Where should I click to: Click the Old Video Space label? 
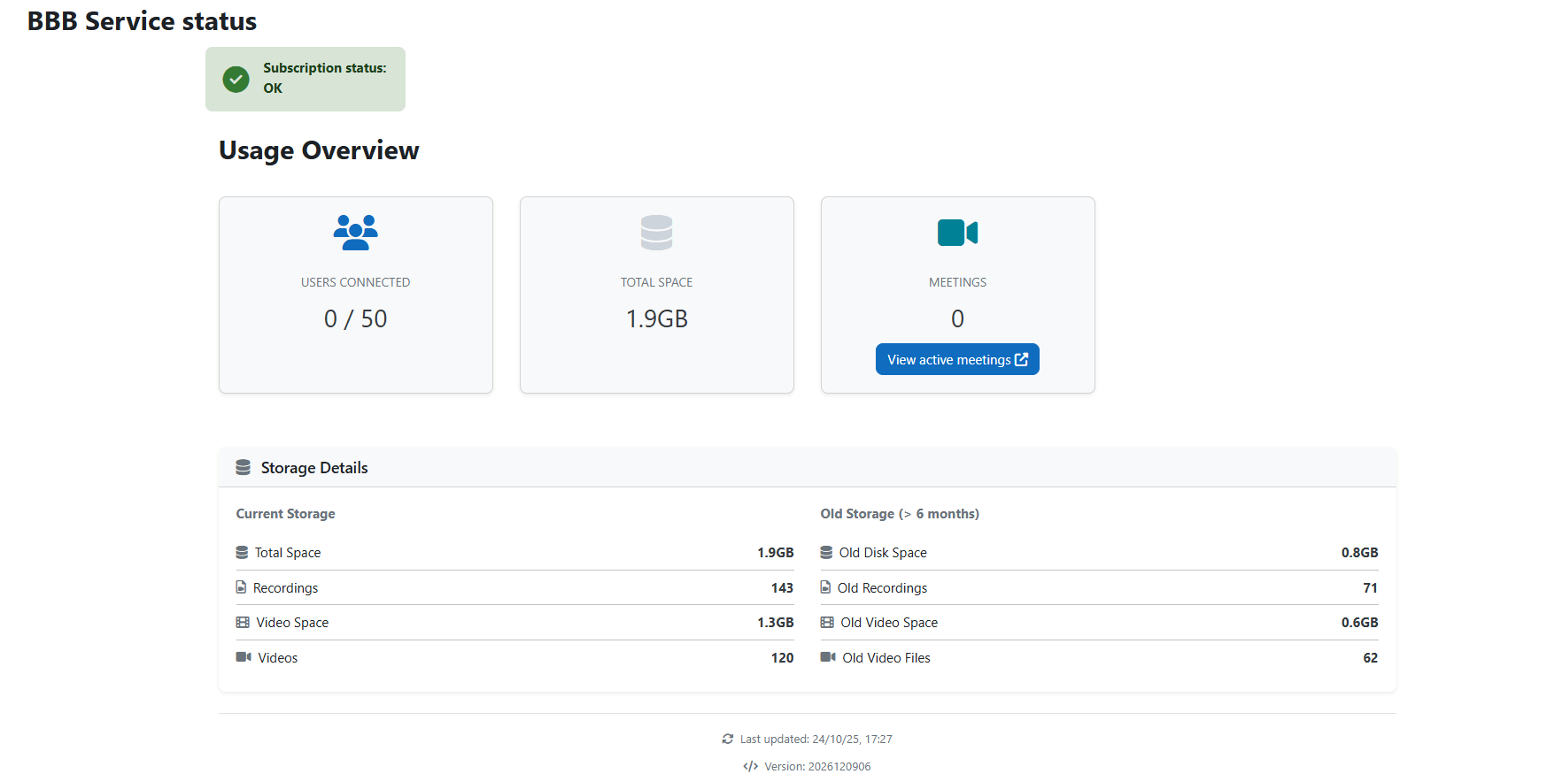click(x=889, y=623)
